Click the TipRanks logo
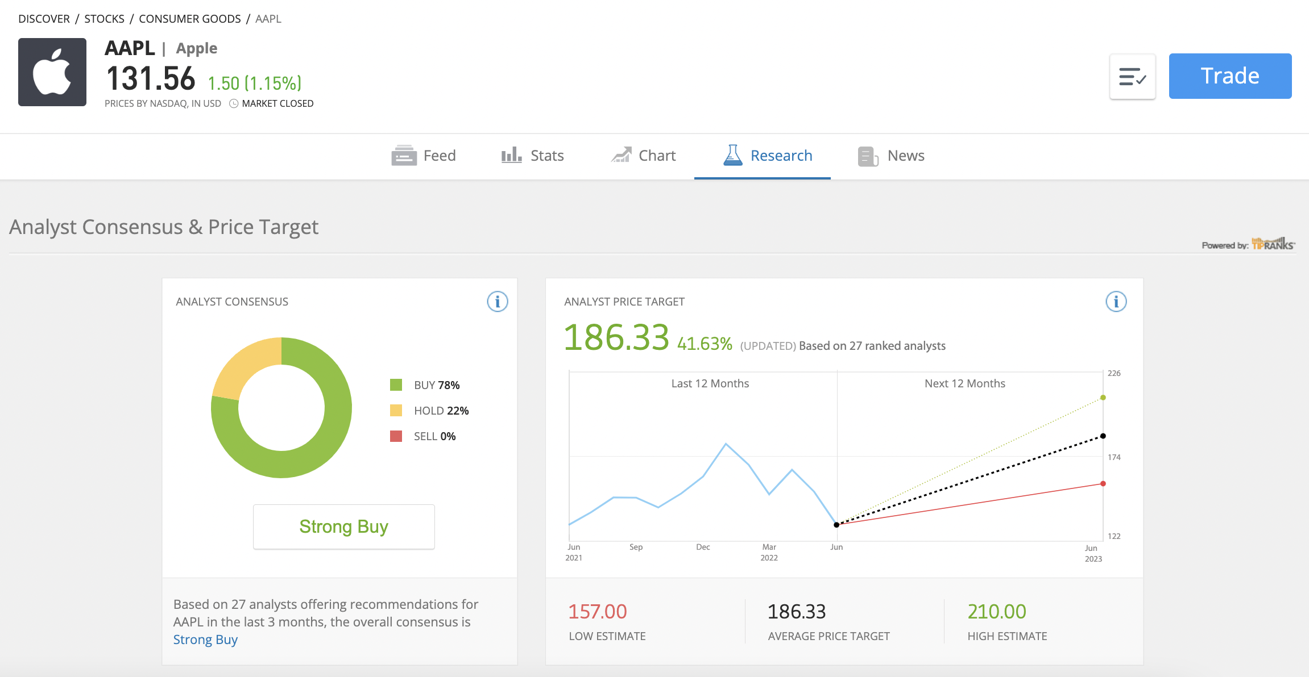This screenshot has width=1309, height=677. pyautogui.click(x=1273, y=244)
